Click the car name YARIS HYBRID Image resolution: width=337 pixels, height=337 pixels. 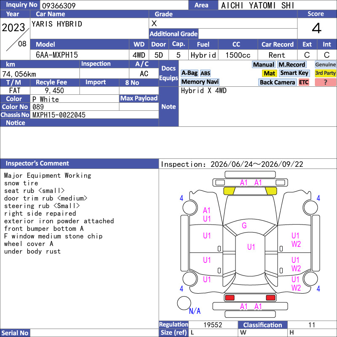pyautogui.click(x=57, y=24)
